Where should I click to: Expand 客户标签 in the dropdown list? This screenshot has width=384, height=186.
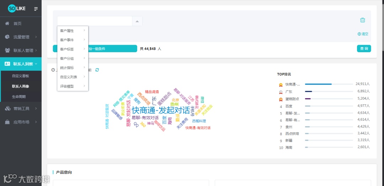(73, 49)
